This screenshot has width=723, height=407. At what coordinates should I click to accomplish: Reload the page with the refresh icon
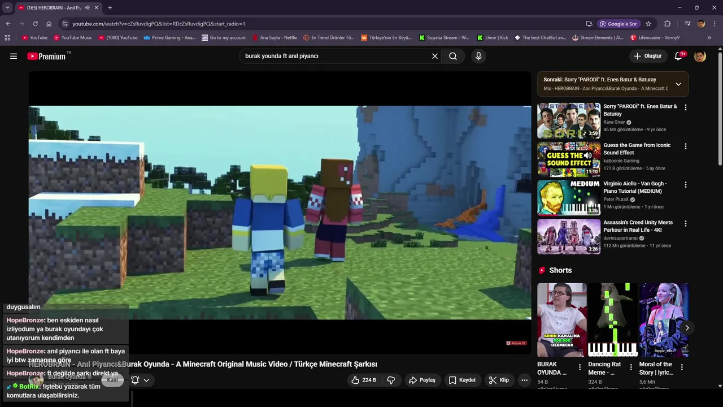coord(35,24)
